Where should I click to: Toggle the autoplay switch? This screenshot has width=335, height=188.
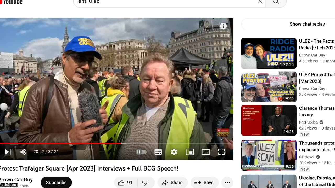pos(141,152)
